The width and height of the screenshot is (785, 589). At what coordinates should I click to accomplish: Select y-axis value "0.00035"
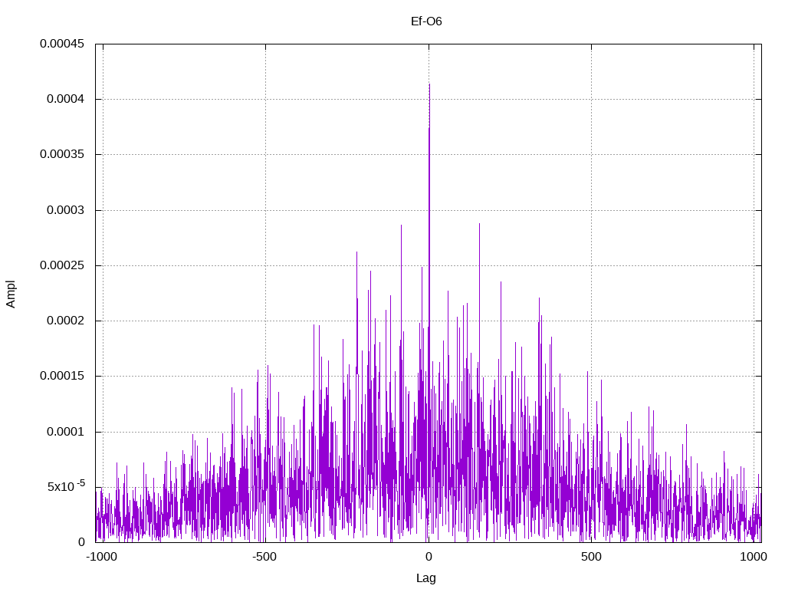pyautogui.click(x=62, y=154)
